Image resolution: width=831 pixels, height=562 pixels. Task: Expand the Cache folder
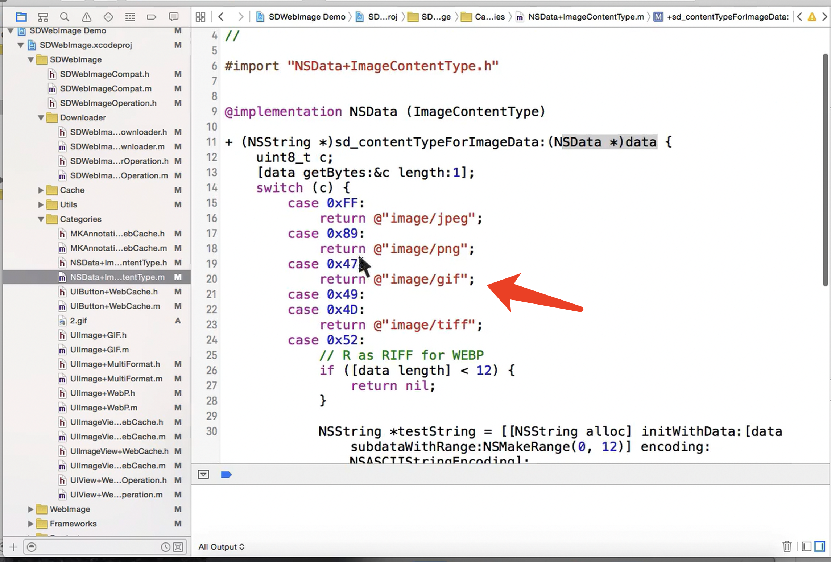(x=41, y=190)
